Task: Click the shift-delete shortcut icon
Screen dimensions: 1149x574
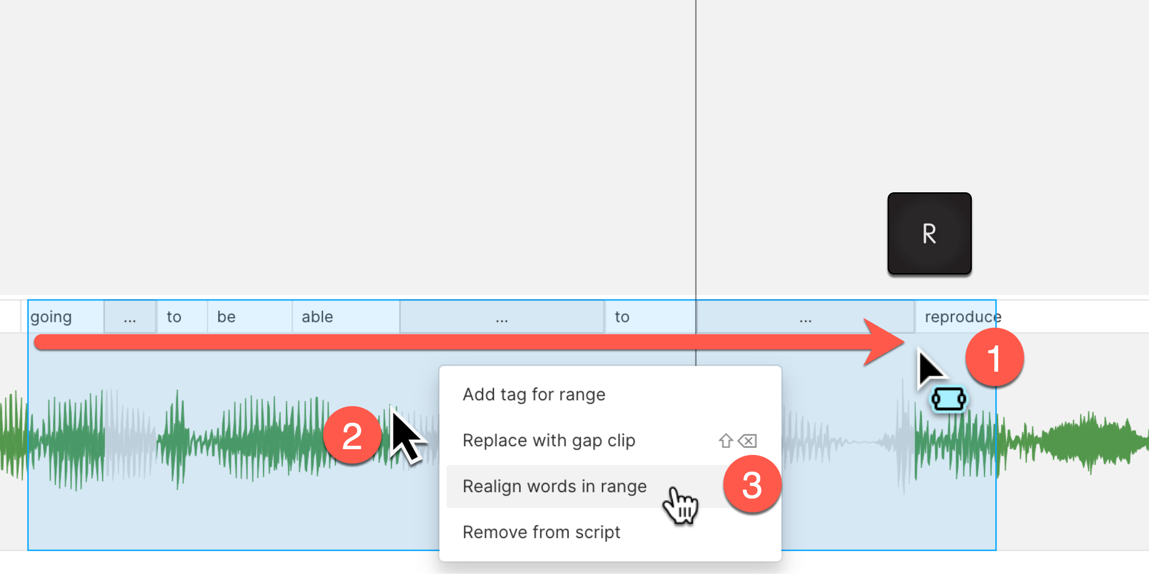Action: coord(737,441)
